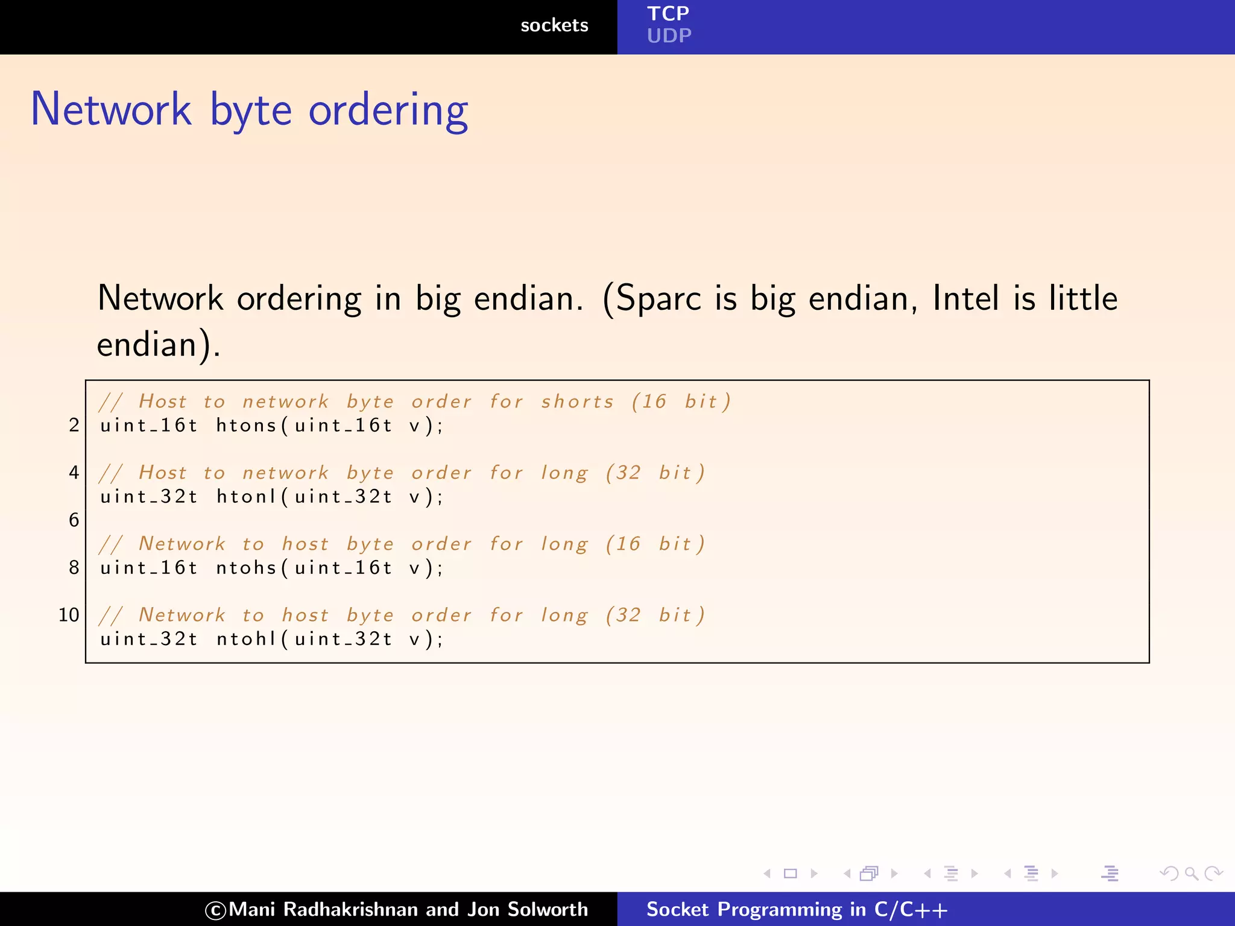The image size is (1235, 926).
Task: Click the line number 6
Action: coord(74,520)
